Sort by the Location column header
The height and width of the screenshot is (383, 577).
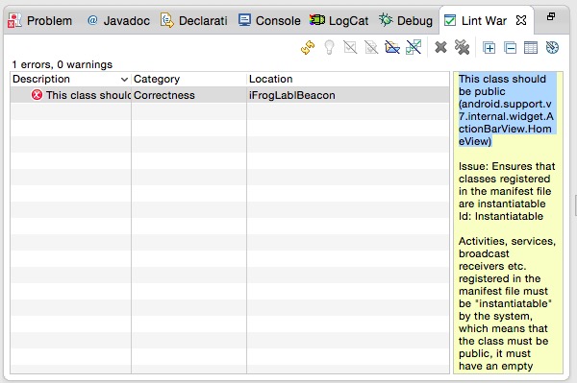(348, 79)
